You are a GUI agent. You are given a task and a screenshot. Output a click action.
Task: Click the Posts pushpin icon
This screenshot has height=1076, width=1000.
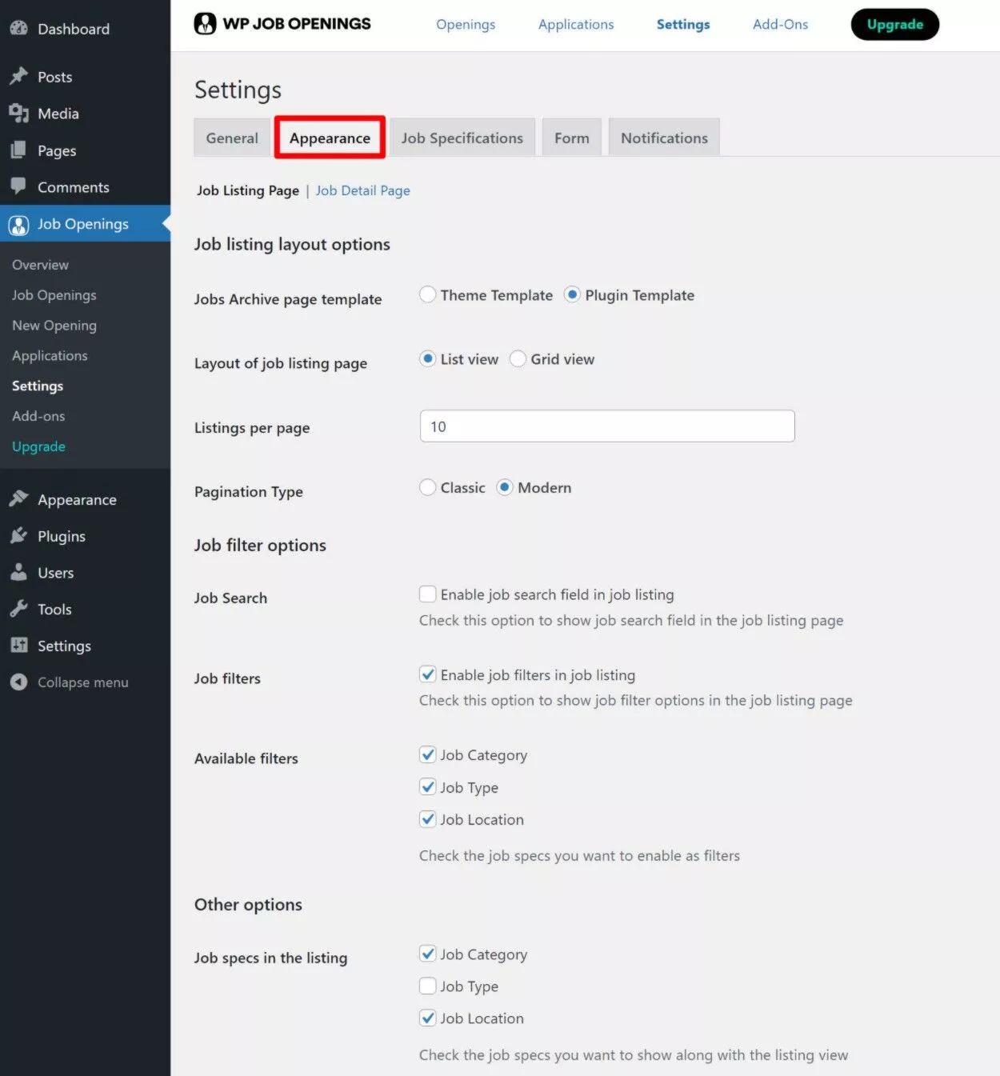19,76
